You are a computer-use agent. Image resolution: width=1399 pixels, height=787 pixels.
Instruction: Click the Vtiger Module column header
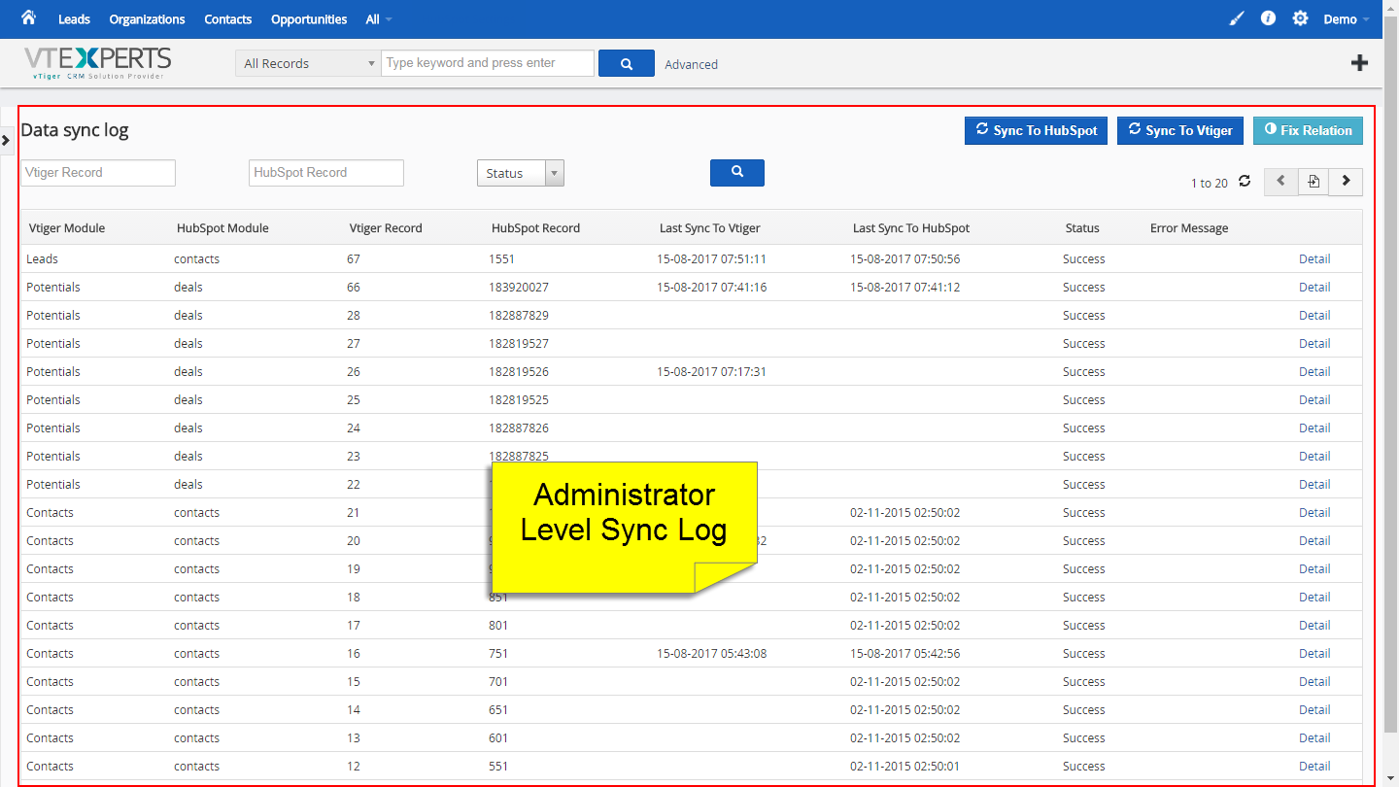(x=67, y=228)
